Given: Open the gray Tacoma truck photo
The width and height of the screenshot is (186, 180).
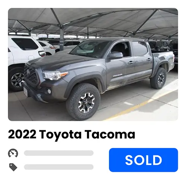Looking at the screenshot, I should 93,64.
